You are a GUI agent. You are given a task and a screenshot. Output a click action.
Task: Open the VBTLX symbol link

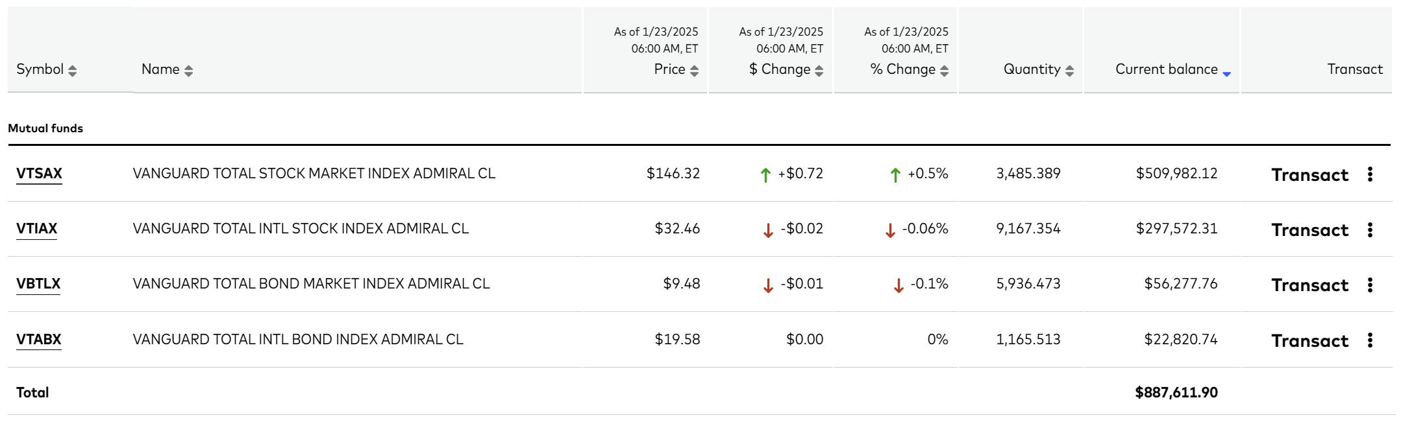coord(38,284)
